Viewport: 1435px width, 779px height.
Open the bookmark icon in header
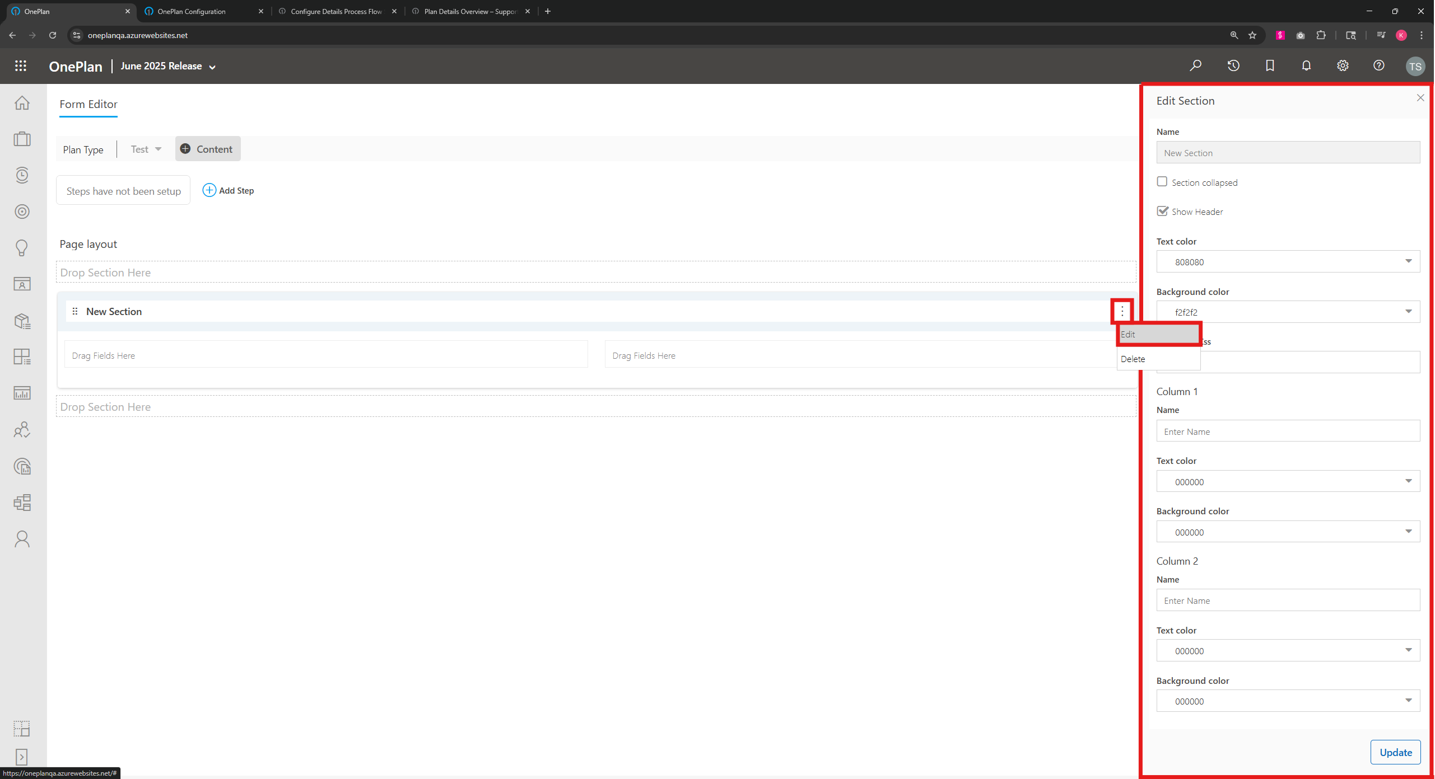pos(1270,66)
